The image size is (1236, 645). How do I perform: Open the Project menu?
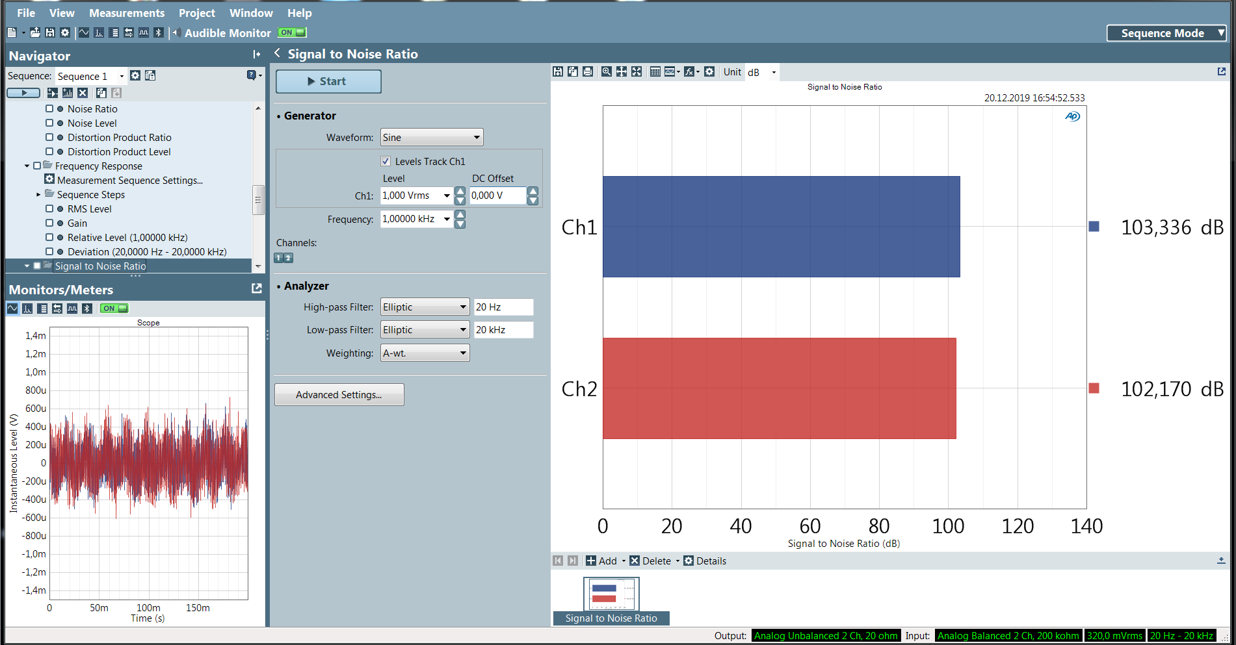tap(197, 13)
